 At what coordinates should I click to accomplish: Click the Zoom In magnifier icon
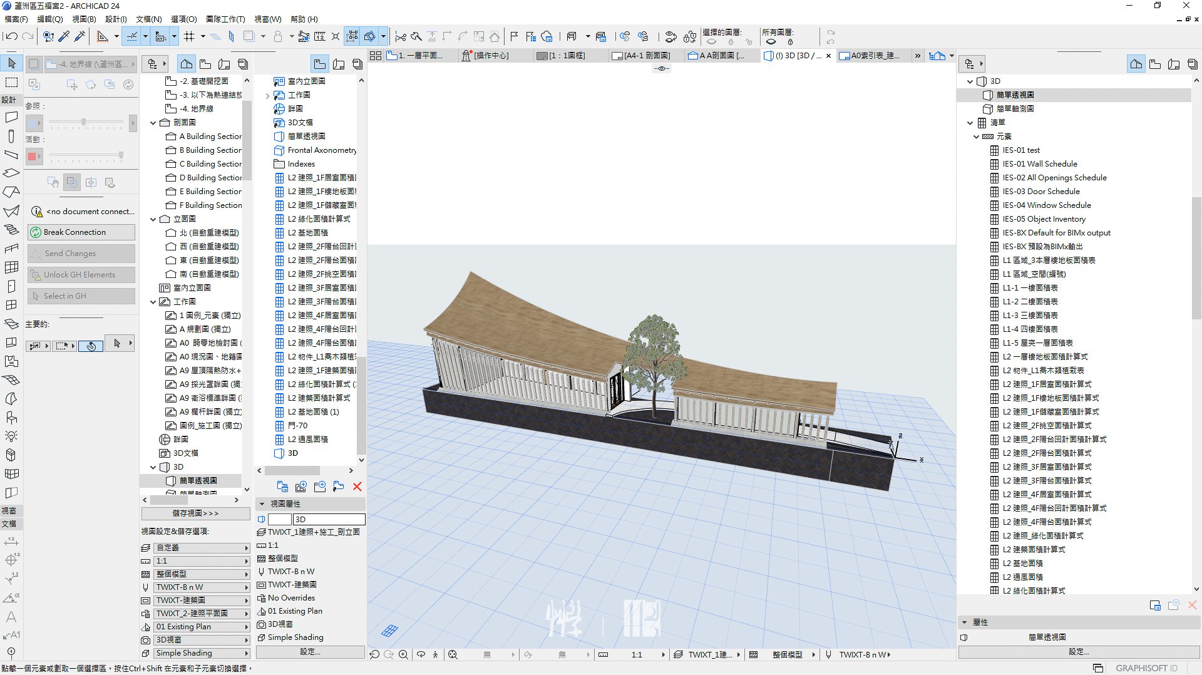tap(403, 654)
